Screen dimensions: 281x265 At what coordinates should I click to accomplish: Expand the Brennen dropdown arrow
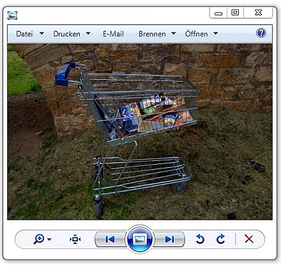pyautogui.click(x=174, y=33)
